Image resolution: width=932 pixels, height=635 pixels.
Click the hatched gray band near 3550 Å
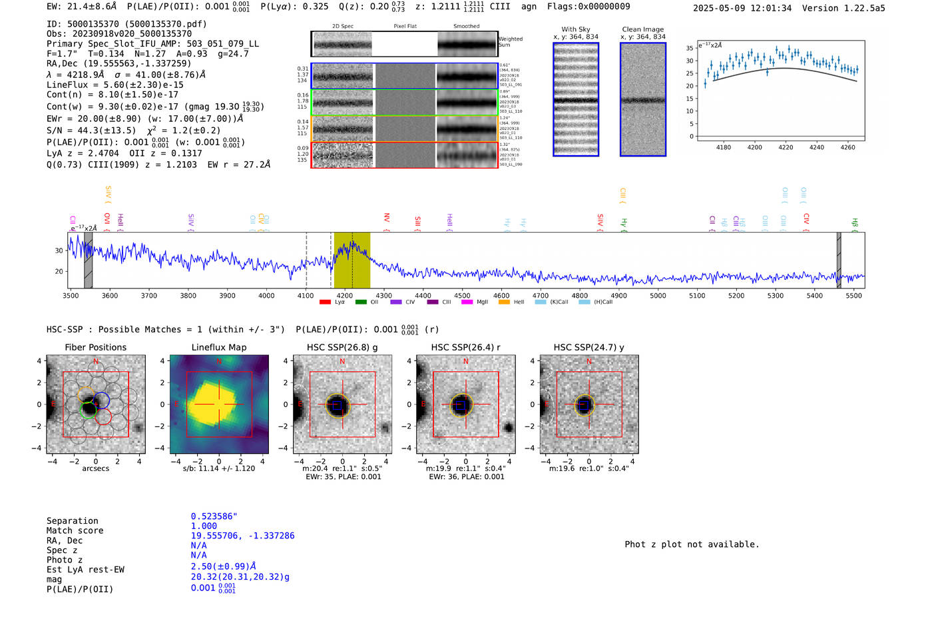click(89, 261)
